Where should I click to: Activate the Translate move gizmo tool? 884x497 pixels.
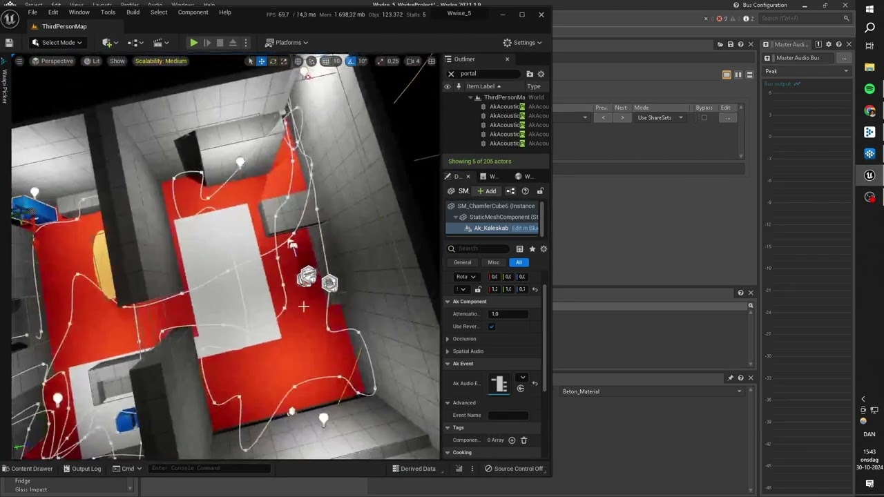click(x=262, y=61)
